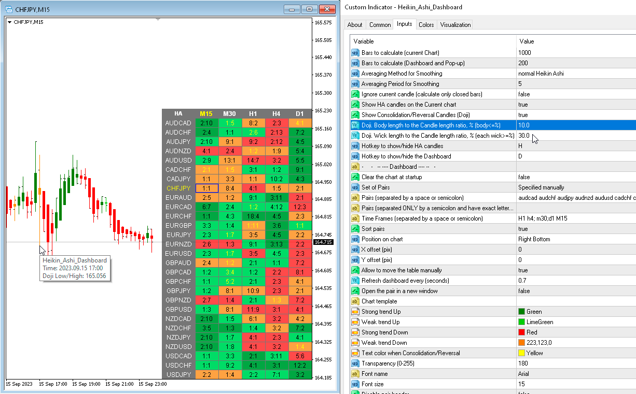Switch to the Common tab
The height and width of the screenshot is (394, 636).
coord(380,25)
